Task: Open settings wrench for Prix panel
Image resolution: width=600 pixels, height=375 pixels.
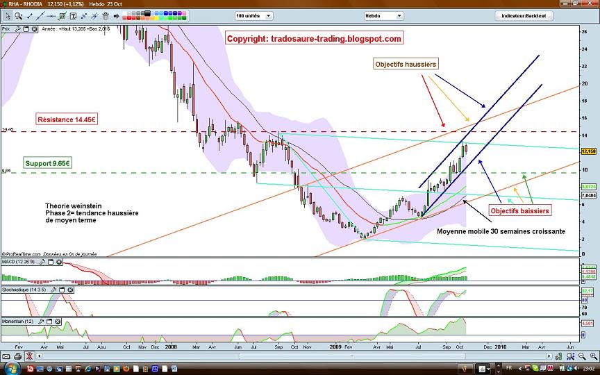Action: click(x=17, y=29)
